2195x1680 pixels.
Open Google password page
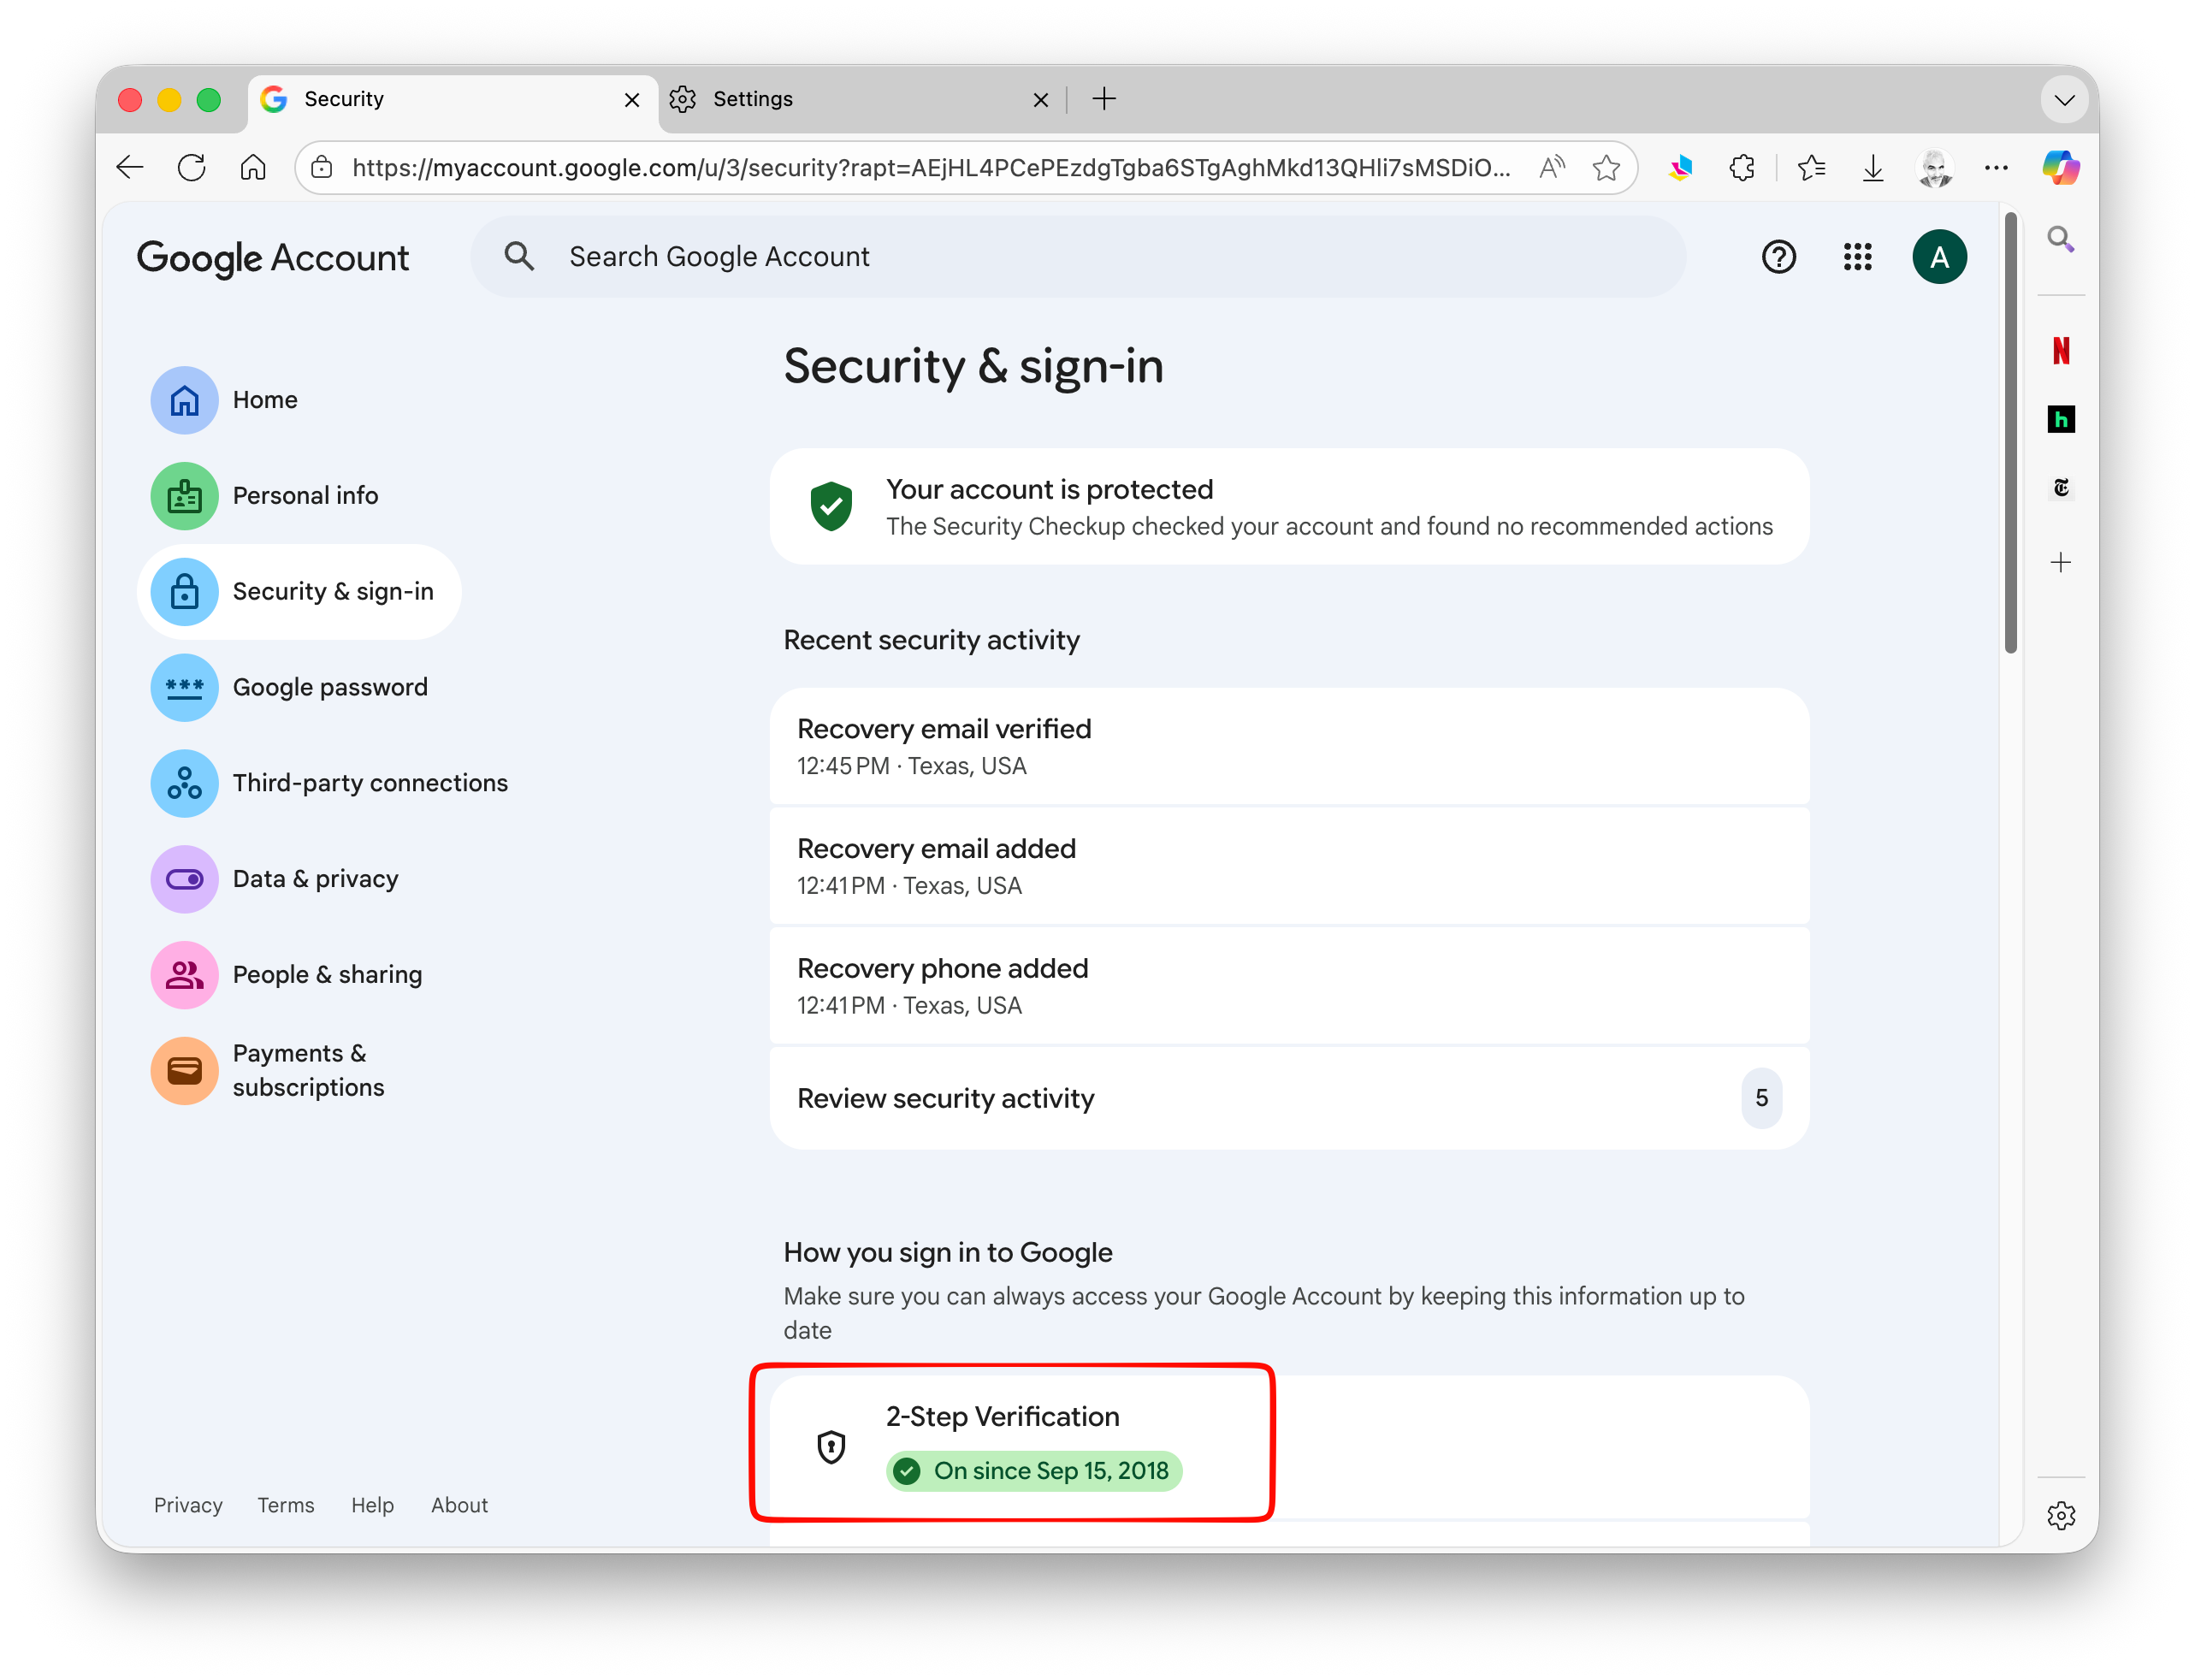click(329, 687)
